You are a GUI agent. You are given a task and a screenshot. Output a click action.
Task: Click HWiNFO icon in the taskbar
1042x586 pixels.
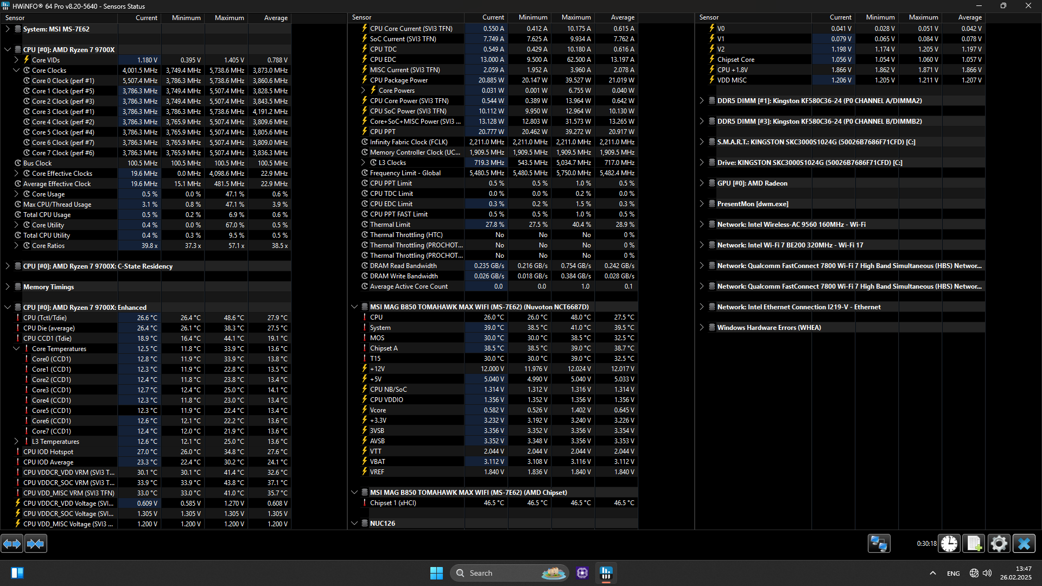click(606, 573)
